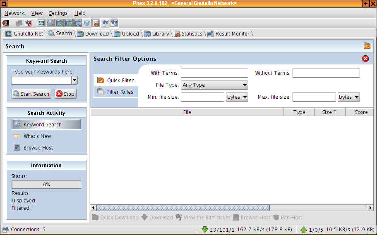Click the Without Terms input field
Viewport: 377px width, 235px height.
(x=326, y=73)
